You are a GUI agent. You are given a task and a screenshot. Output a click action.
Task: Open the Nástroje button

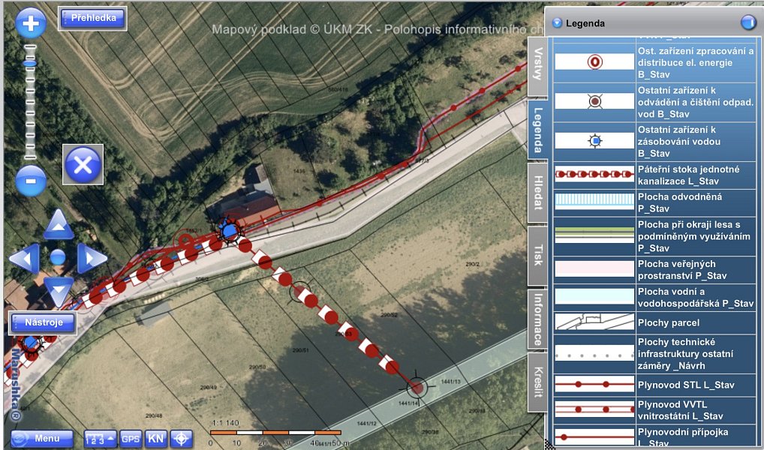point(43,323)
